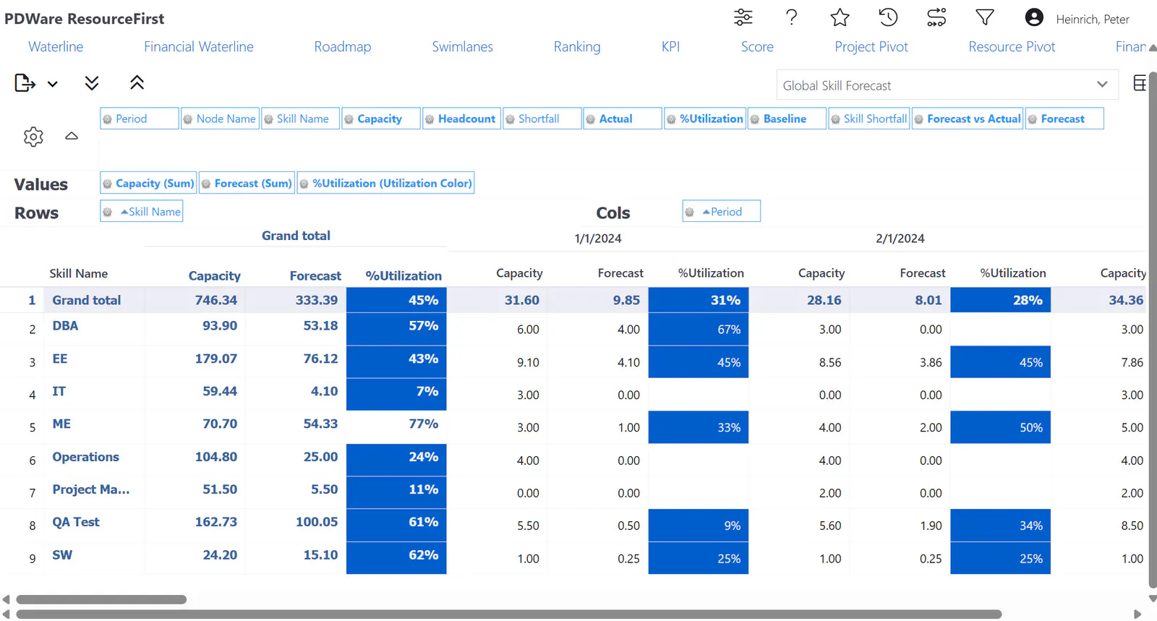The image size is (1157, 621).
Task: Select the Node Name available field
Action: tap(220, 119)
